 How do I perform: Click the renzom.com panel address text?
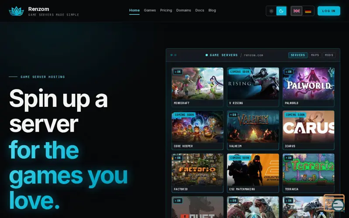click(x=253, y=55)
